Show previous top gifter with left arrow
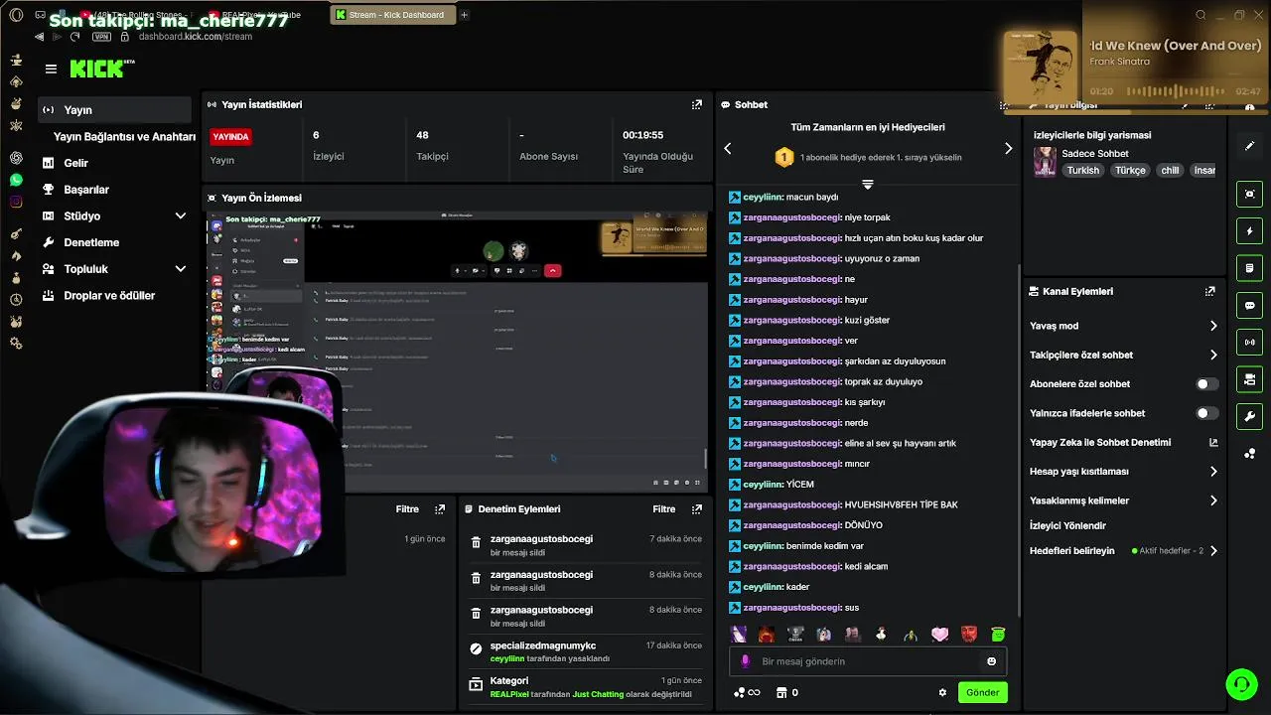The image size is (1271, 715). point(727,148)
